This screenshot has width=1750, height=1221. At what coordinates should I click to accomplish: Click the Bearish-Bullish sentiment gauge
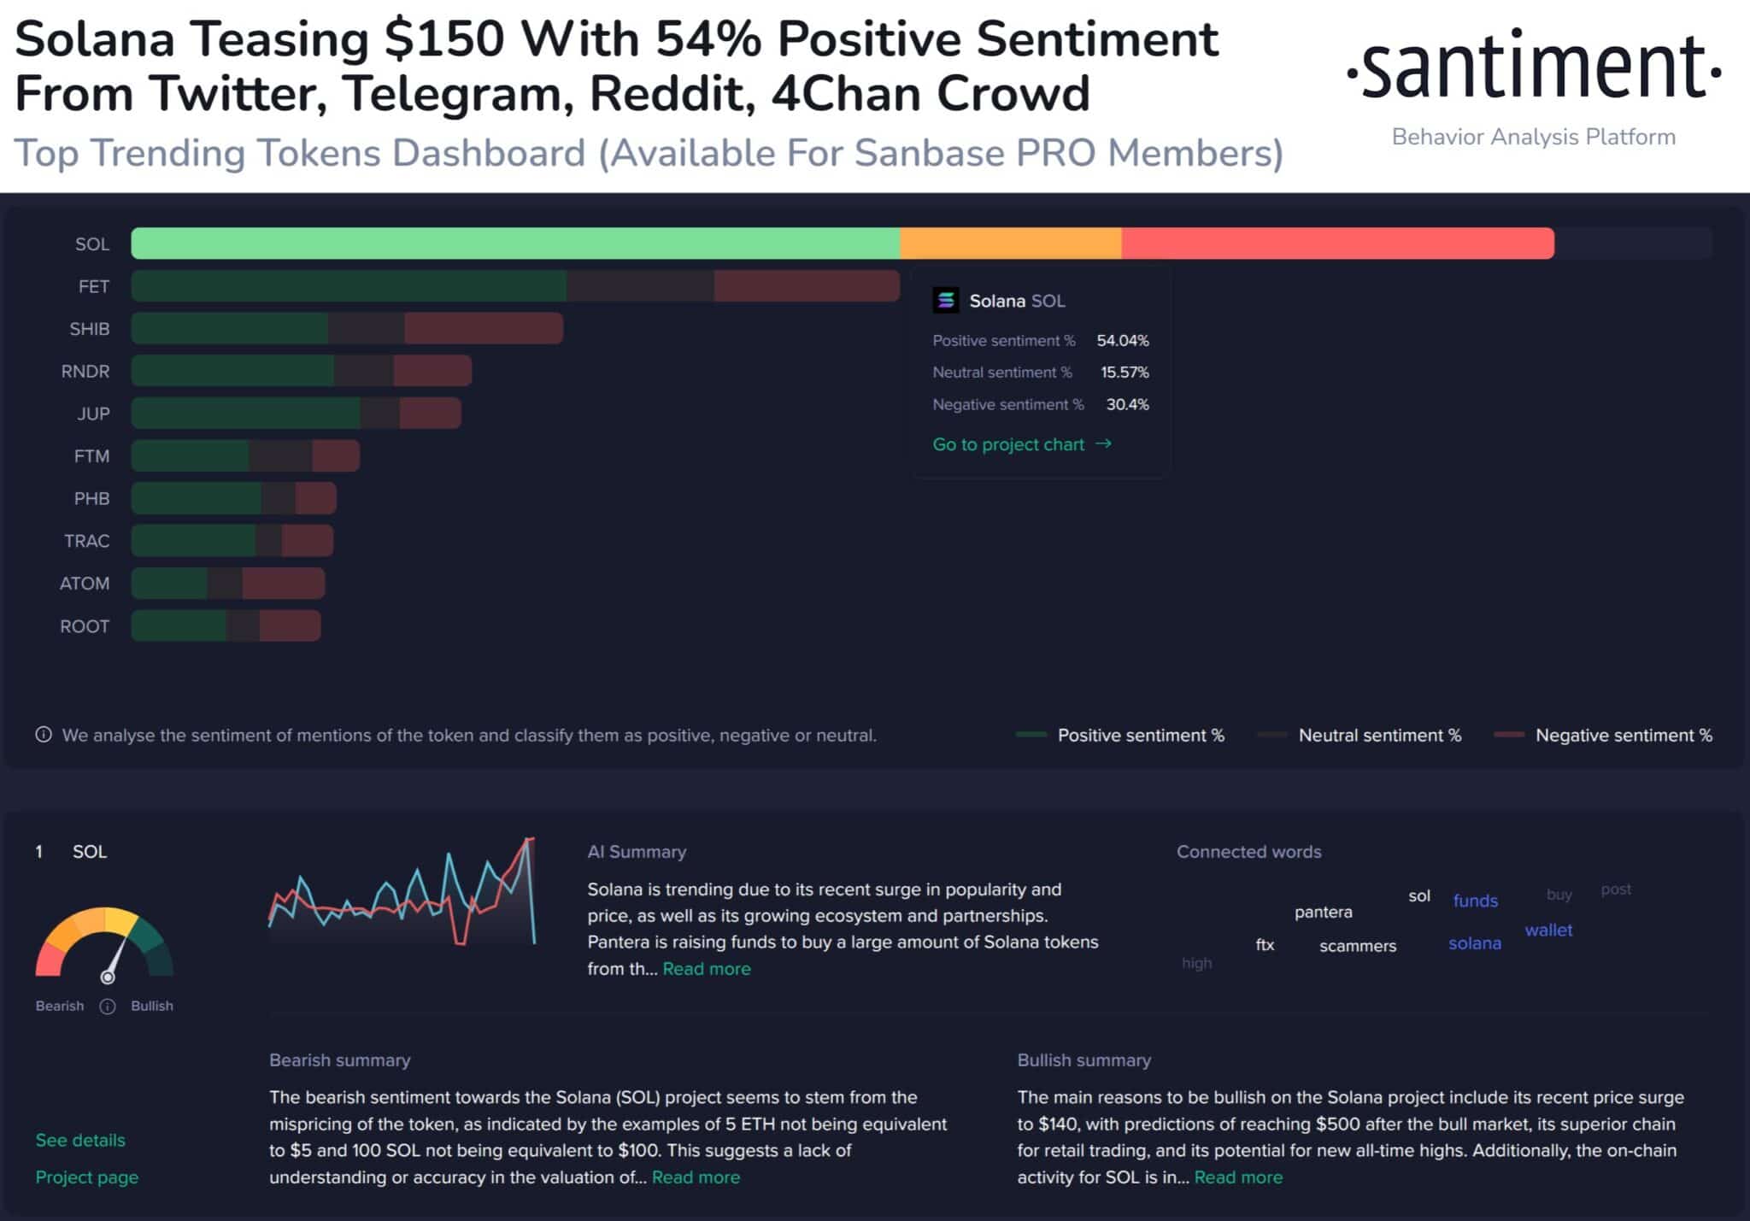pyautogui.click(x=105, y=948)
